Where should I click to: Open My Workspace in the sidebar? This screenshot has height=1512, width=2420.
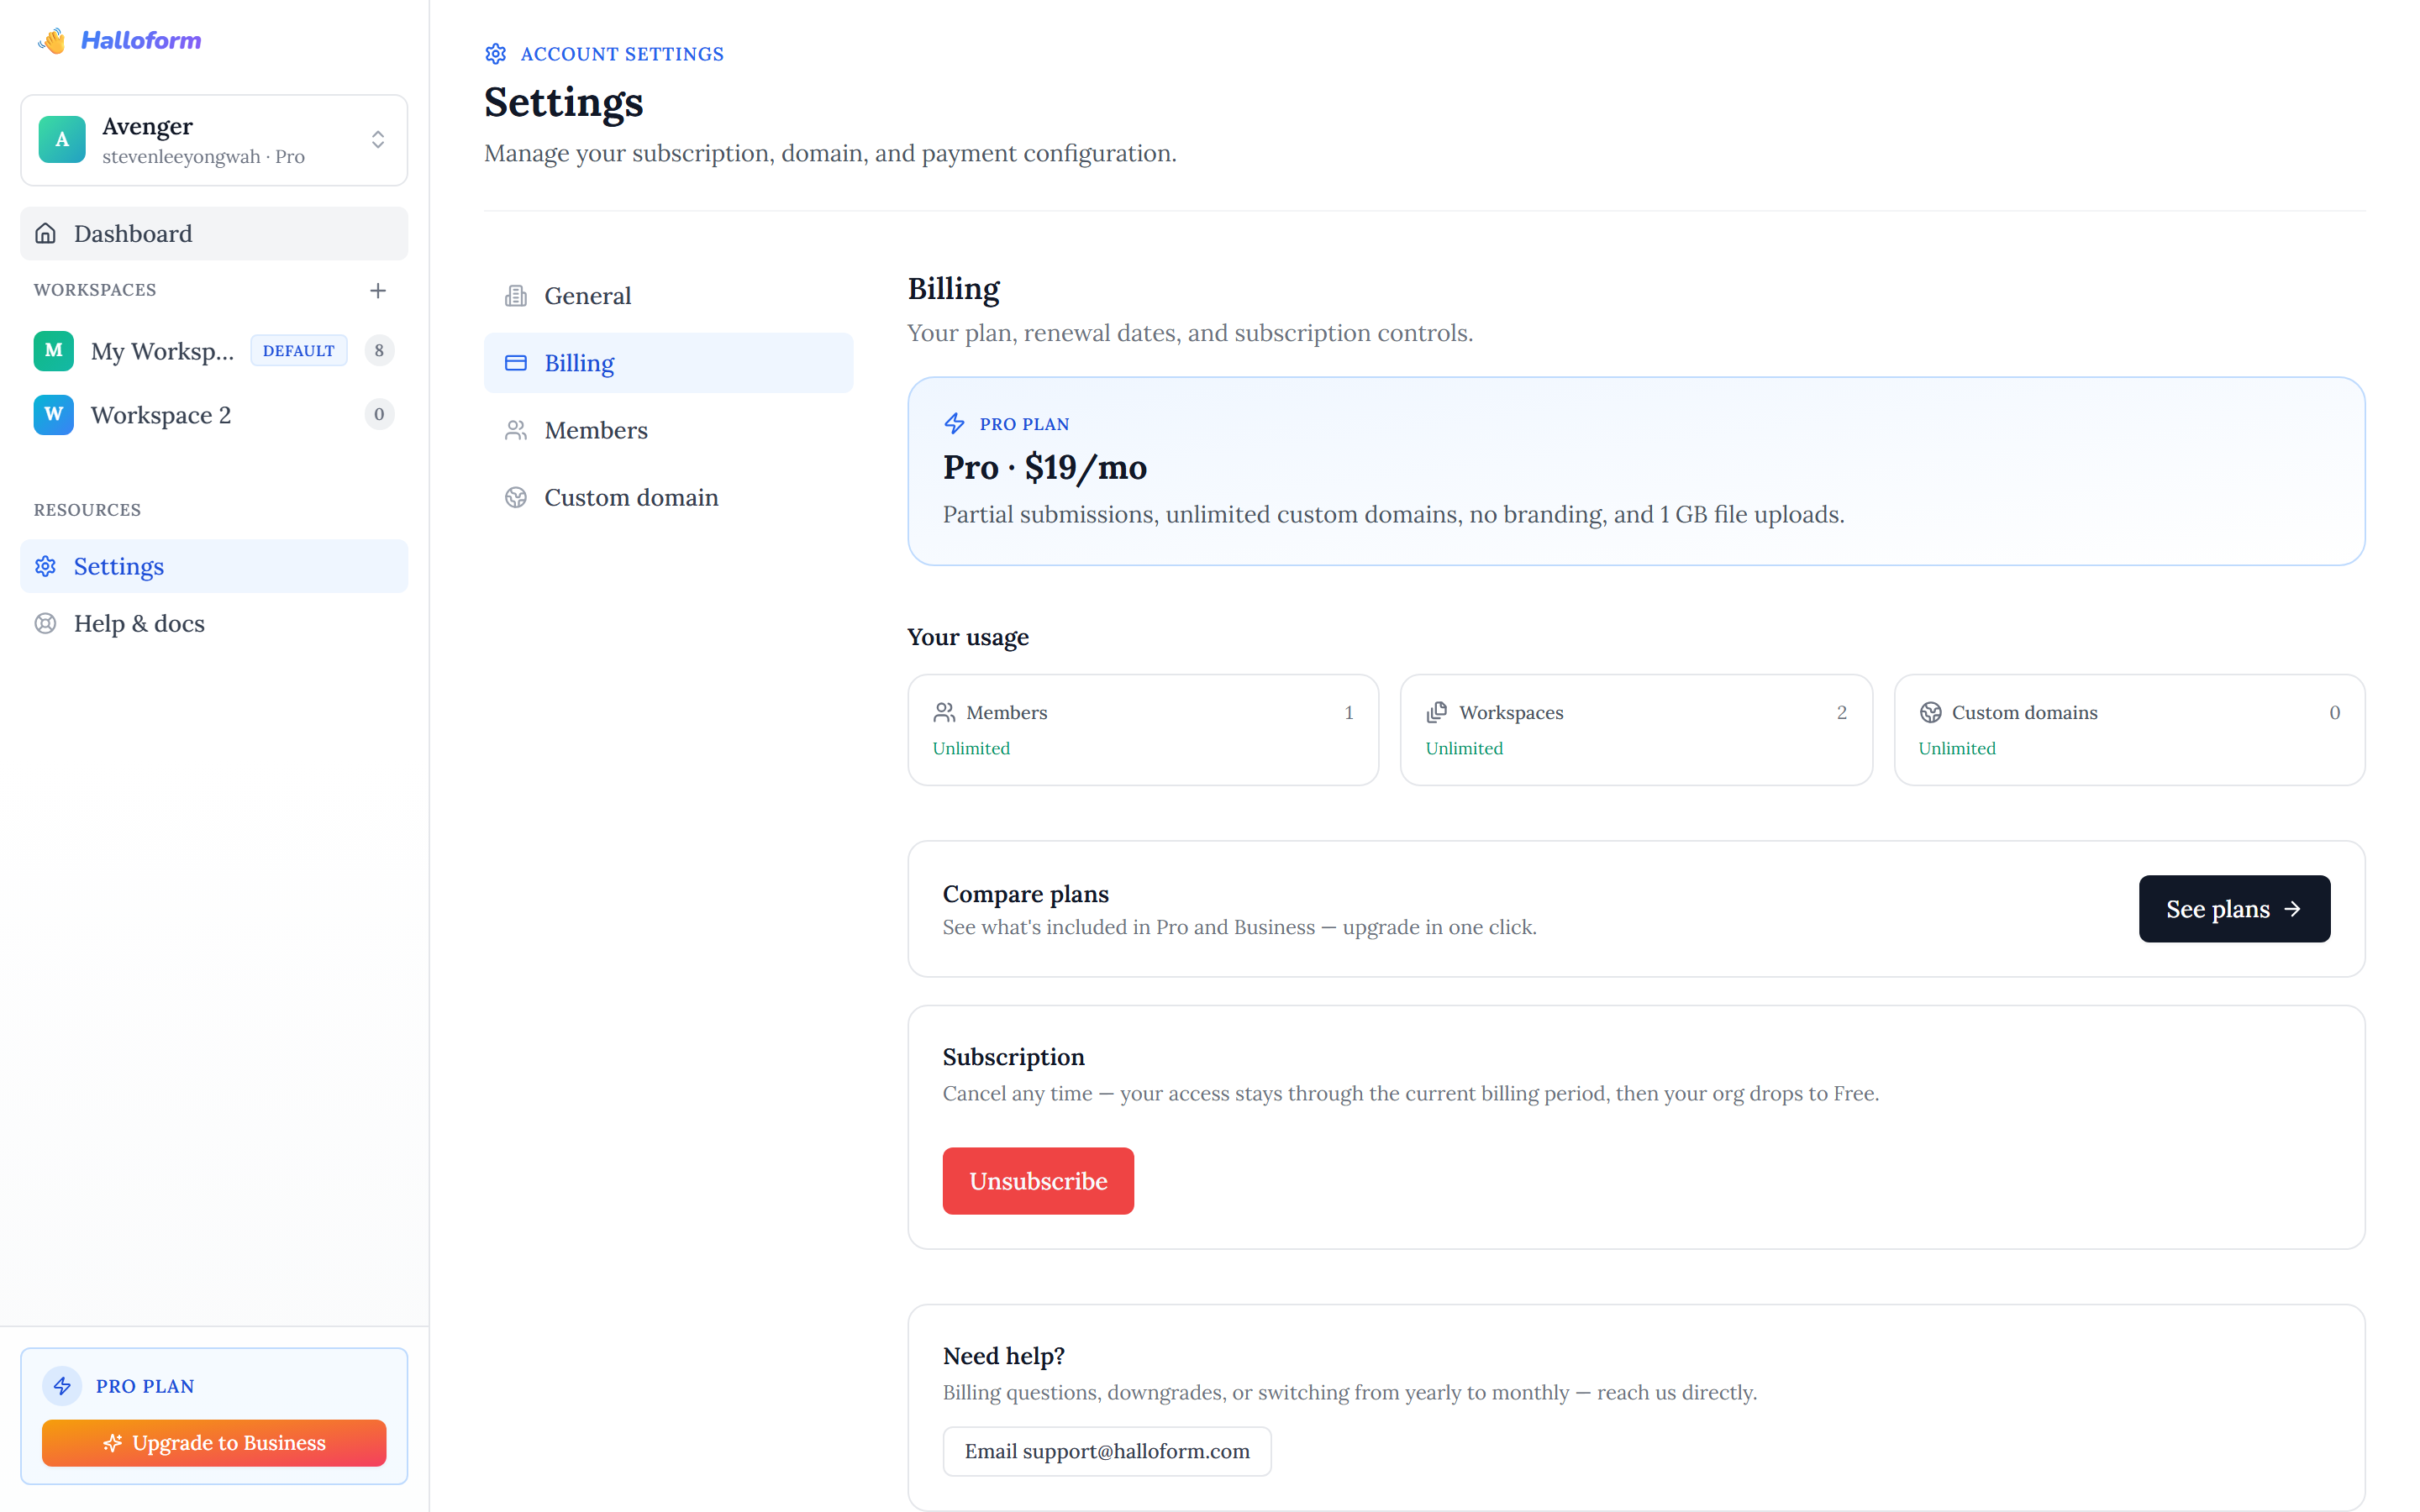coord(214,351)
